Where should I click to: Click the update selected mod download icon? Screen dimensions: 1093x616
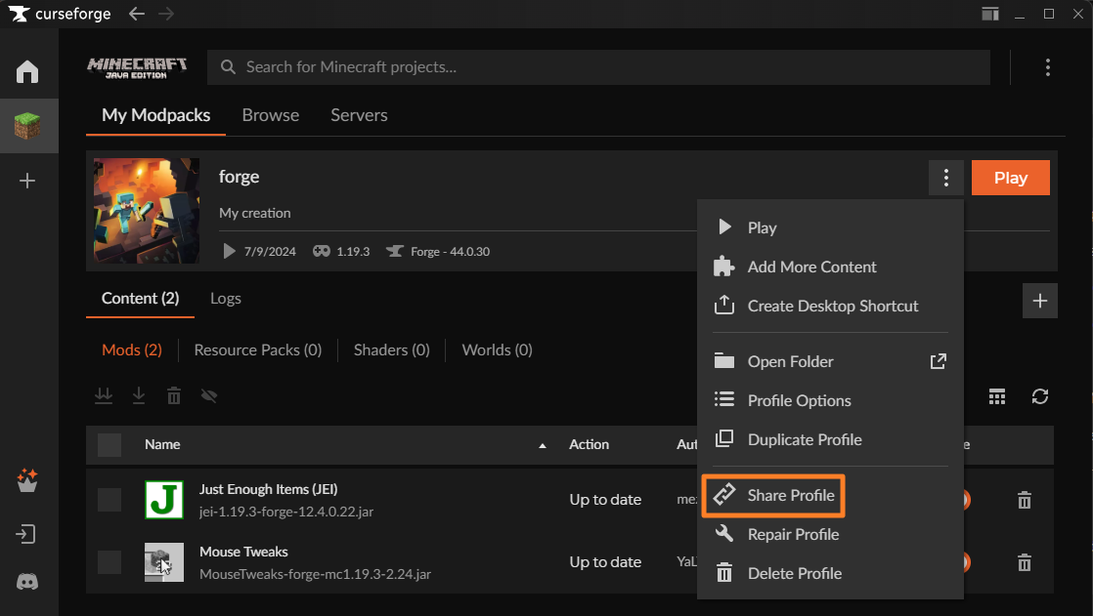(x=139, y=396)
